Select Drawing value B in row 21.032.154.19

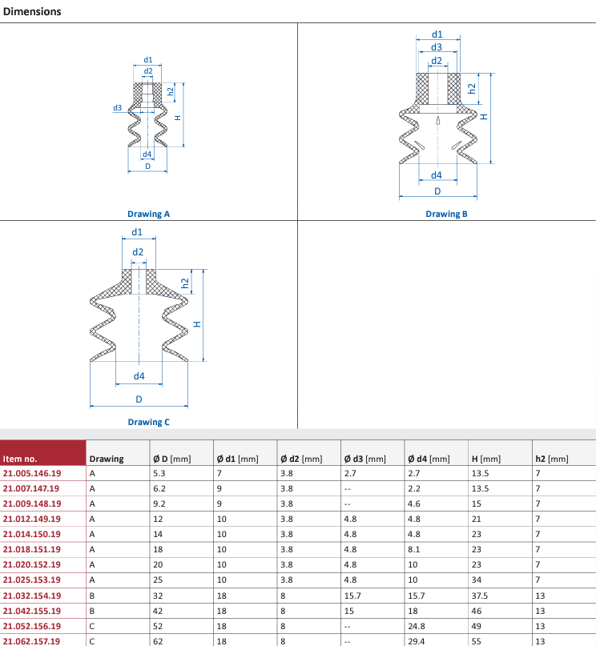[92, 596]
